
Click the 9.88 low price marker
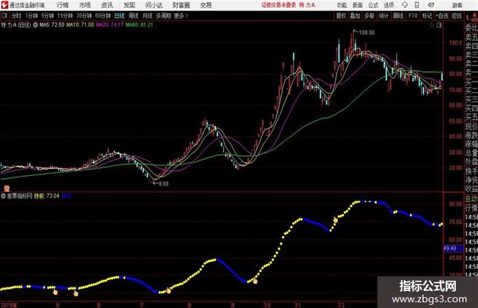coord(163,184)
